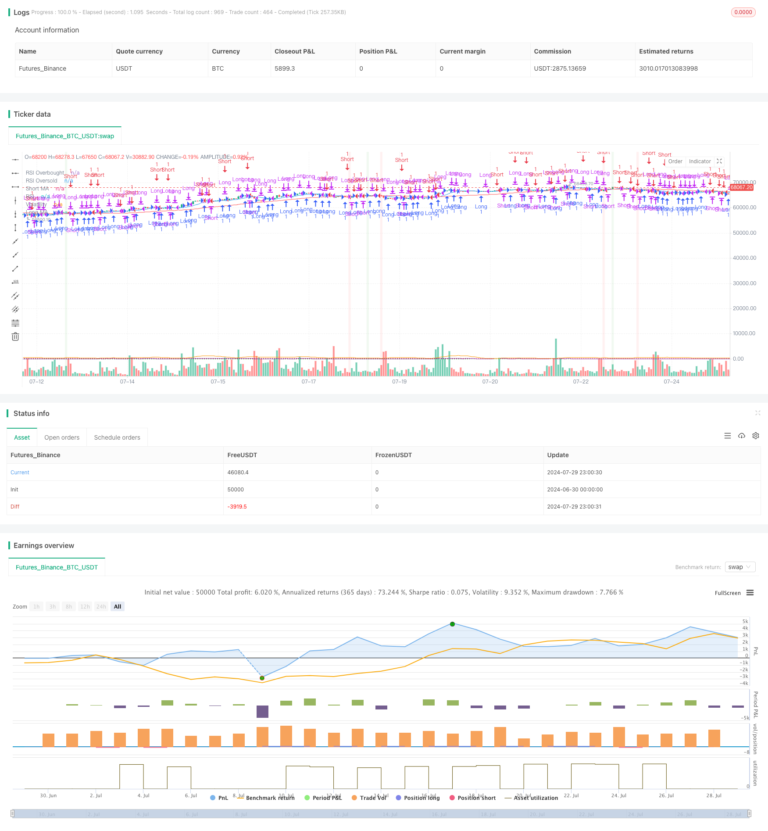Click the left handle of the navigator slider
The height and width of the screenshot is (831, 768).
[13, 813]
